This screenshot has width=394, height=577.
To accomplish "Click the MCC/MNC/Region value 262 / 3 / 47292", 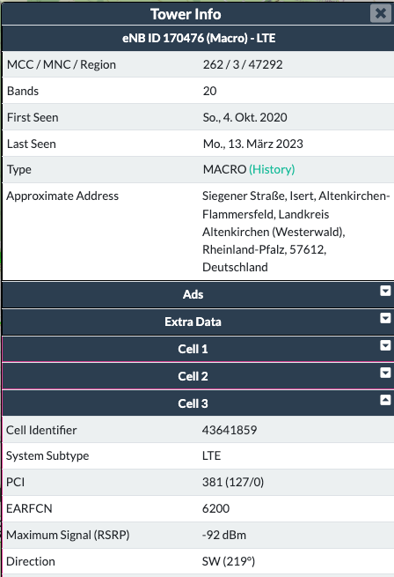I will (x=243, y=64).
